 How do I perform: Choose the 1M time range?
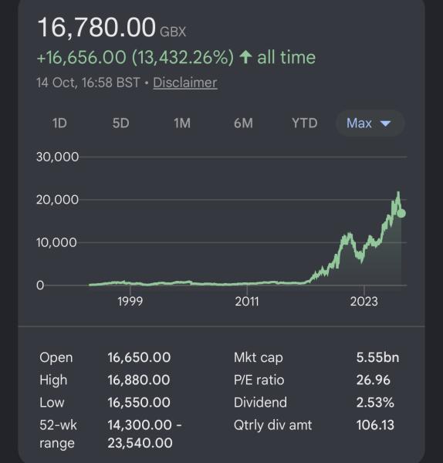click(x=182, y=123)
